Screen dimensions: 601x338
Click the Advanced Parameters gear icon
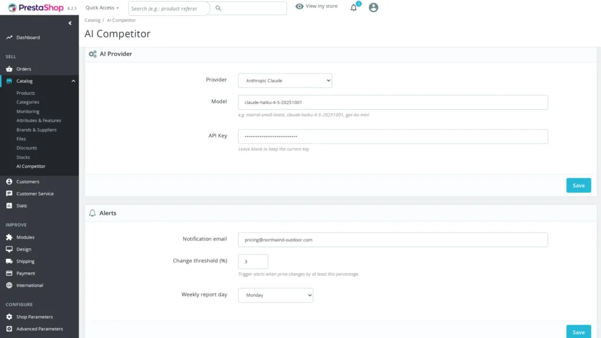[9, 329]
